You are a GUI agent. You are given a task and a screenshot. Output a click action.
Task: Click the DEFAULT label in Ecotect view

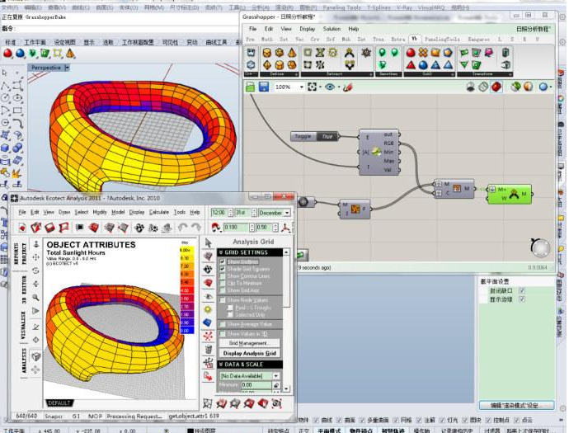[x=59, y=403]
